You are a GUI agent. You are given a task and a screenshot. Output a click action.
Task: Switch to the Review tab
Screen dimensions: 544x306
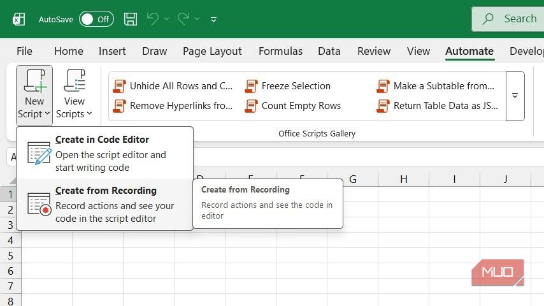tap(374, 51)
